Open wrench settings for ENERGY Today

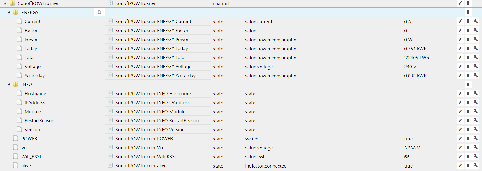pos(476,48)
